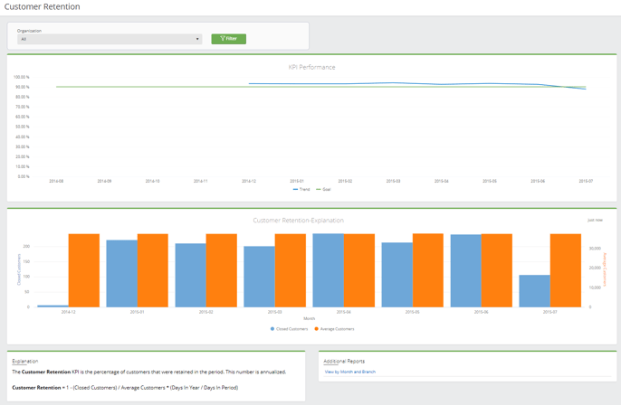Click the KPI Performance chart title
The image size is (621, 405).
pos(310,67)
